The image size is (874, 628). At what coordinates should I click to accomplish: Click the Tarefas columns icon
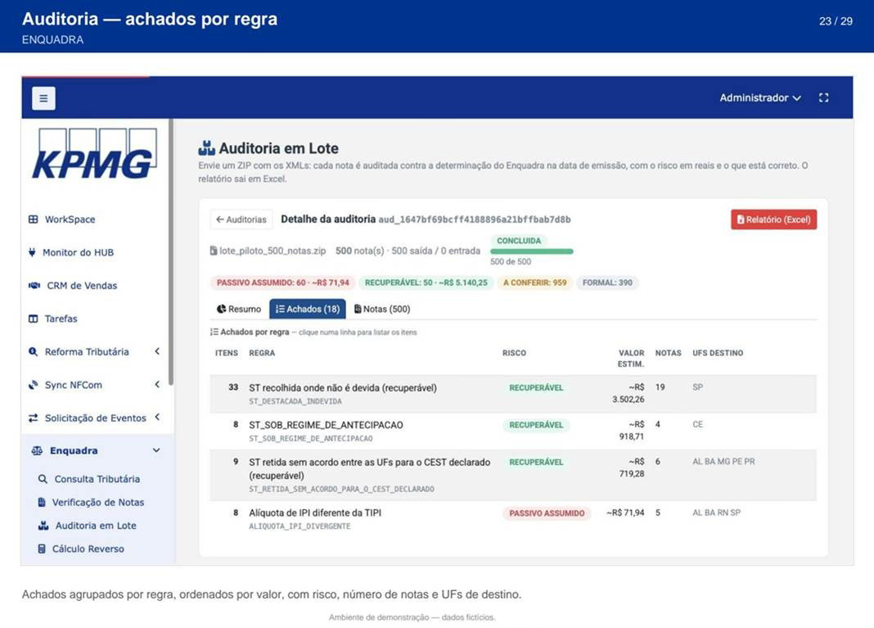34,319
